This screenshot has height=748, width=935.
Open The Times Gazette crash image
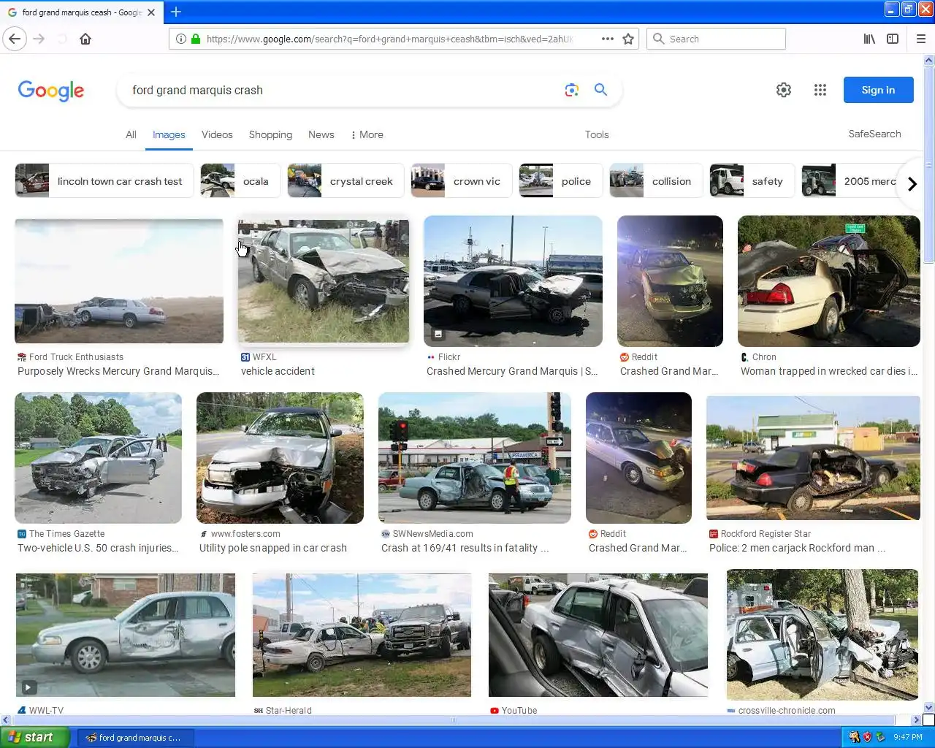point(98,458)
